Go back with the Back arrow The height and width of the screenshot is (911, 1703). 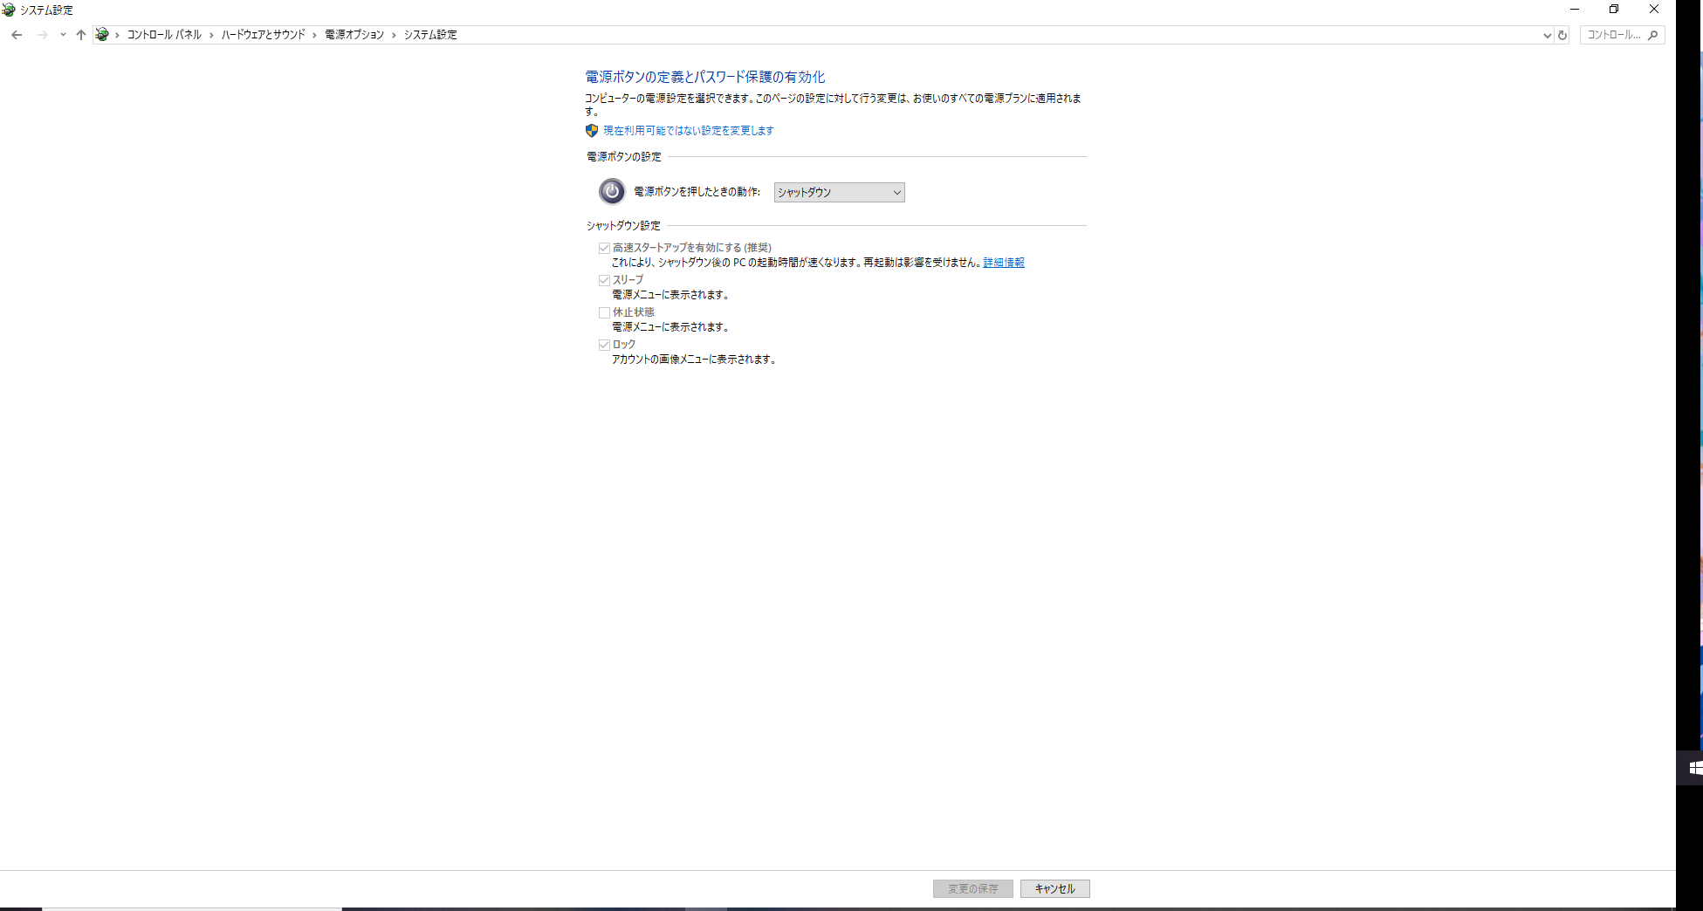[17, 35]
